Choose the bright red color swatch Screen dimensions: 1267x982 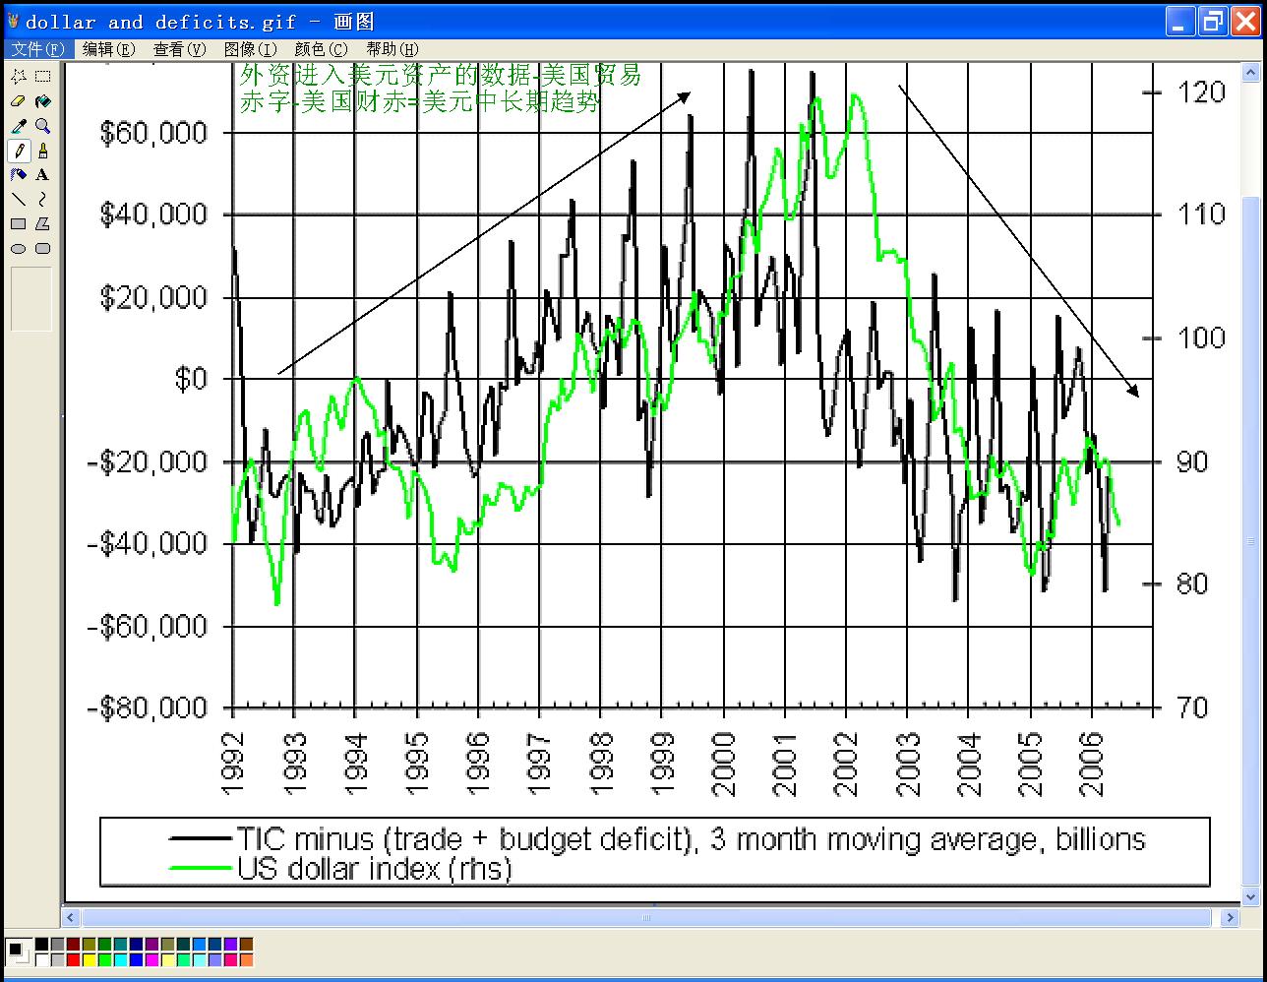(73, 960)
